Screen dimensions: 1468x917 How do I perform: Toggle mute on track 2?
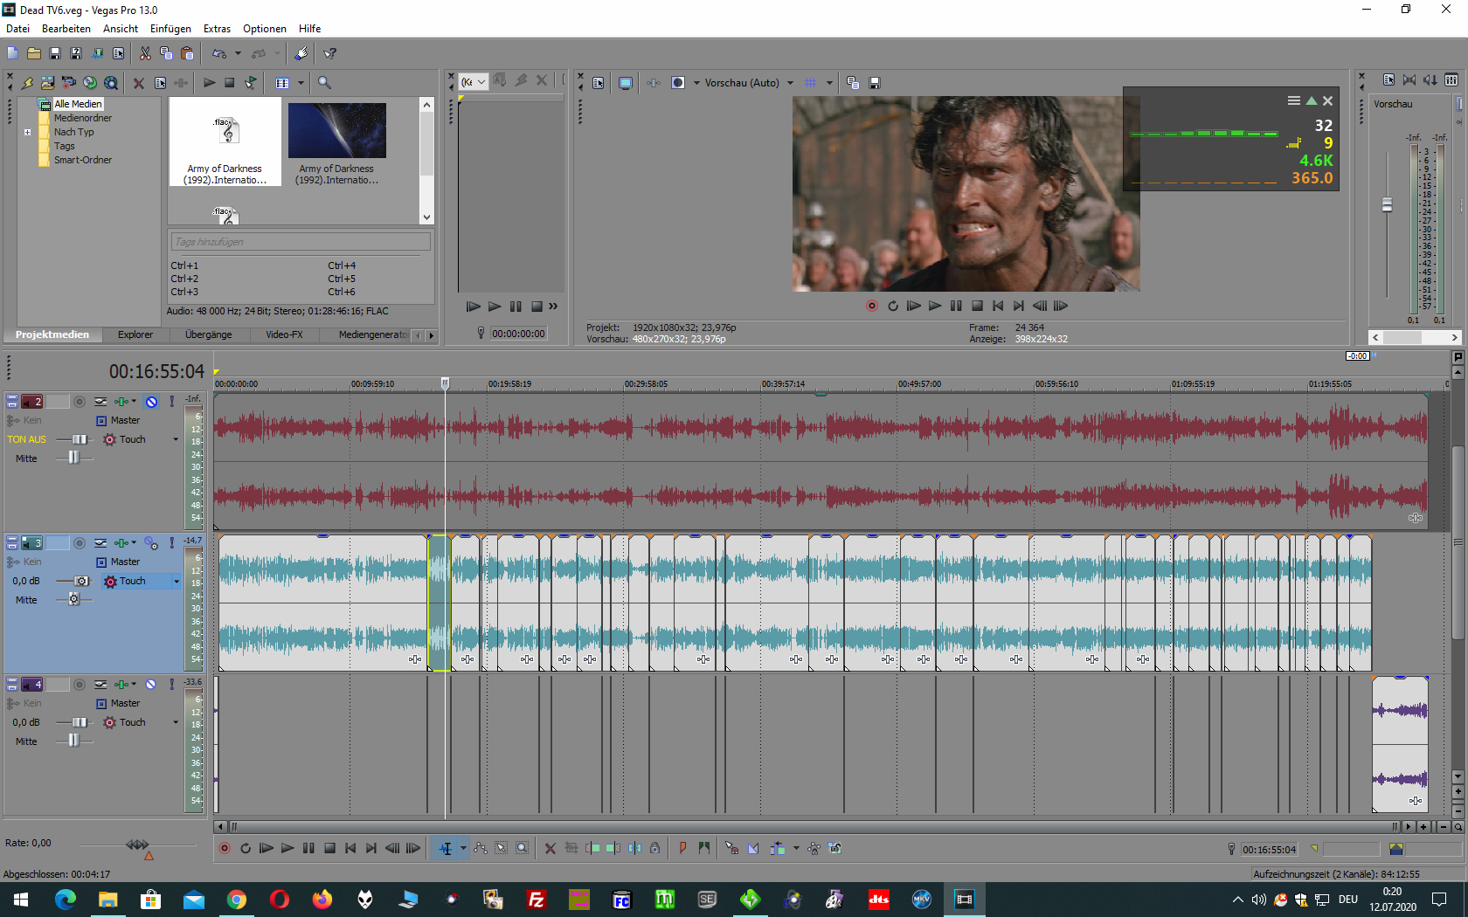pos(151,402)
